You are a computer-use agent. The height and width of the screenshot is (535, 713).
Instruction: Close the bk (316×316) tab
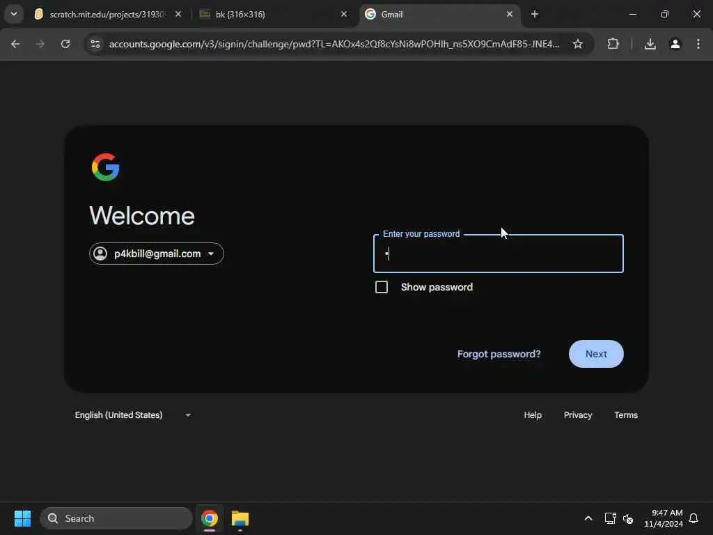click(x=344, y=14)
